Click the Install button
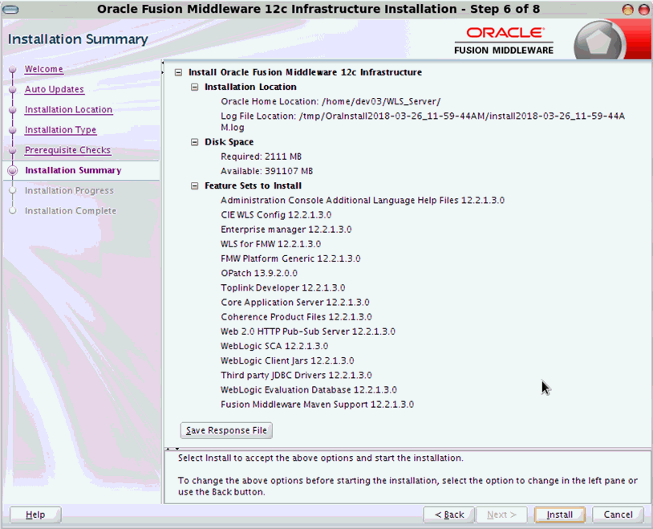Screen dimensions: 653x529 click(560, 515)
